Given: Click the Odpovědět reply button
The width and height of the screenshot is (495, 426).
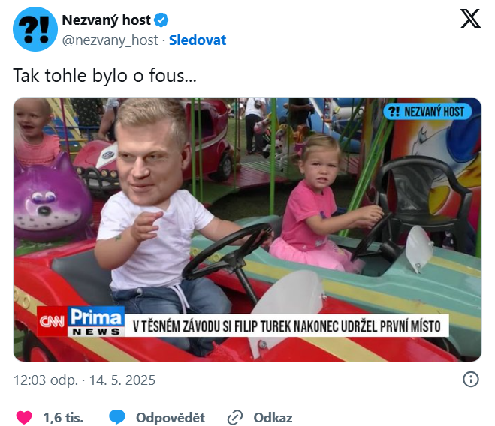Looking at the screenshot, I should [x=171, y=418].
